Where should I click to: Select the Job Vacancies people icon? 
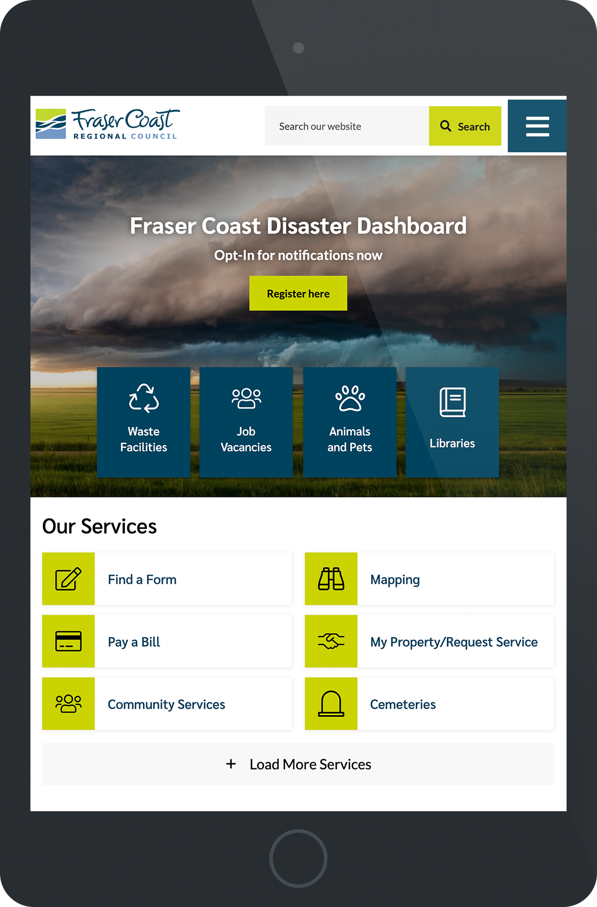point(246,398)
